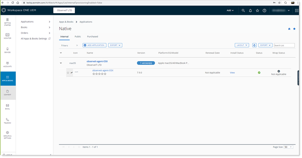Click the Wrap Status column header
The height and width of the screenshot is (158, 302).
279,53
